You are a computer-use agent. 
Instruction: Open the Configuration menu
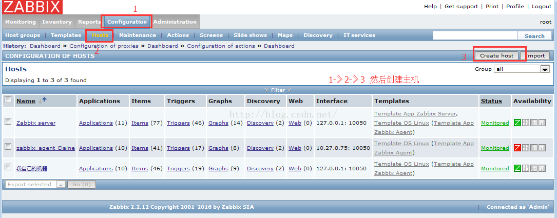(127, 22)
